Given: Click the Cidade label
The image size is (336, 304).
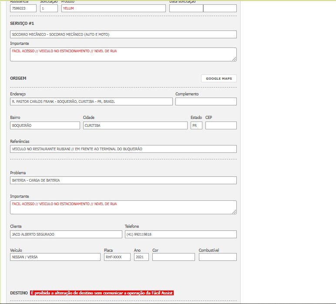Looking at the screenshot, I should 89,117.
